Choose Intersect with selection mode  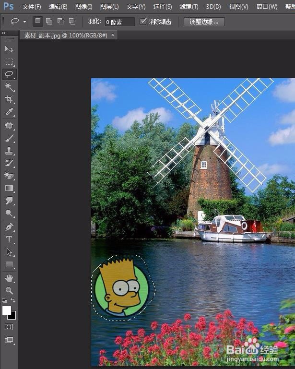point(72,22)
